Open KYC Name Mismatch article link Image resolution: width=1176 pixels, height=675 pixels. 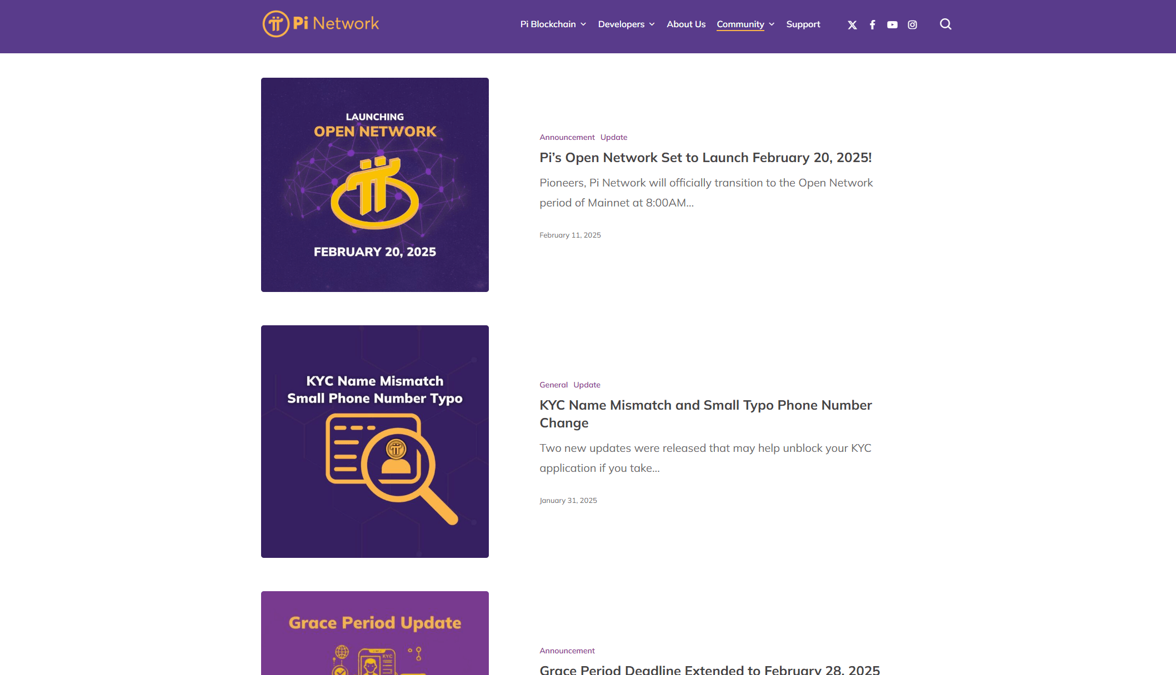(706, 414)
